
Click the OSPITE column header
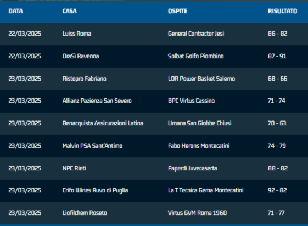(177, 11)
